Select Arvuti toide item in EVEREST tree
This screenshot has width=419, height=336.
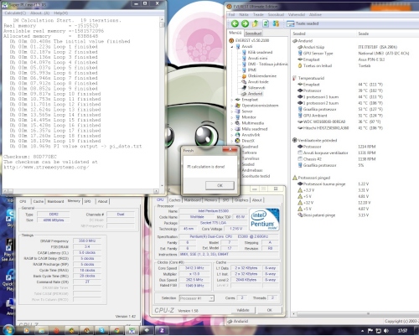(x=255, y=81)
